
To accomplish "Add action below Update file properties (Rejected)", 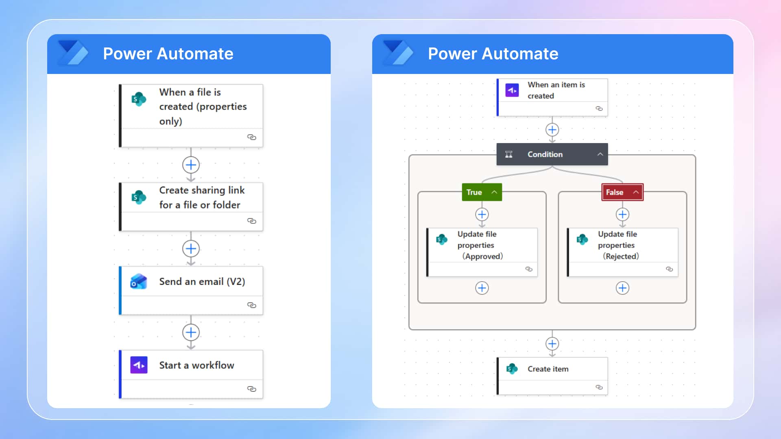I will [x=622, y=288].
